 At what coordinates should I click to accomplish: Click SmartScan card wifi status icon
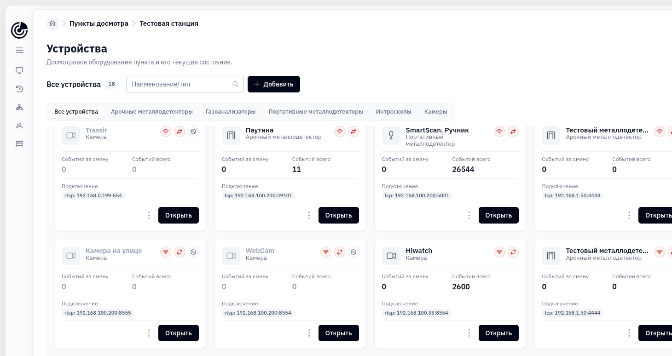pyautogui.click(x=499, y=132)
